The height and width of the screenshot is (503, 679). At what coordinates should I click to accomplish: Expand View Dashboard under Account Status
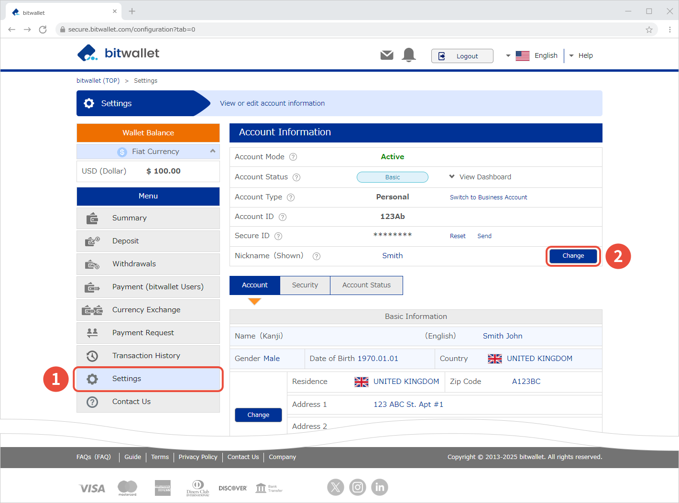[480, 177]
